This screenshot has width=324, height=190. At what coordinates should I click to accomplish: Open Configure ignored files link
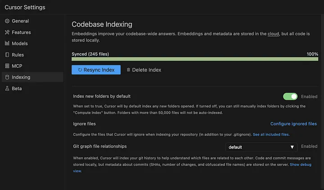click(x=293, y=124)
